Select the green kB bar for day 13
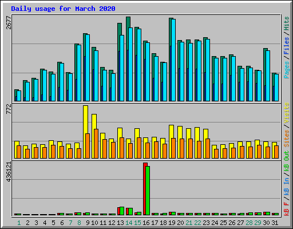Image resolution: width=293 pixels, height=229 pixels. click(x=122, y=211)
